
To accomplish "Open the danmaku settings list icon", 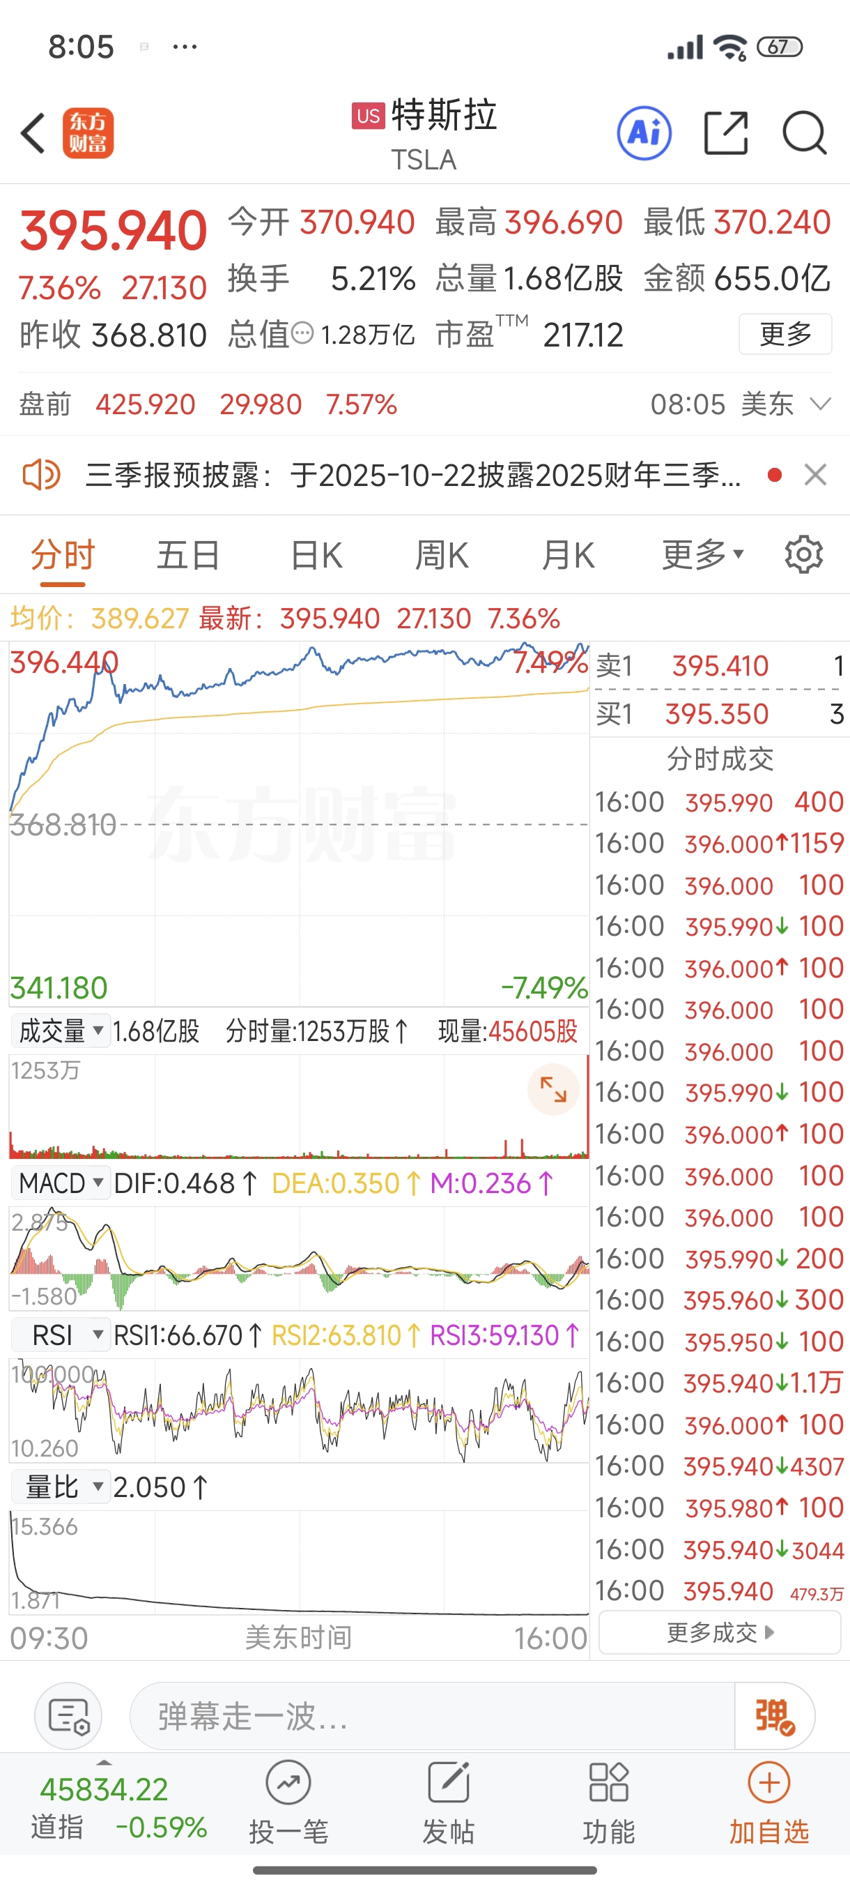I will (68, 1716).
